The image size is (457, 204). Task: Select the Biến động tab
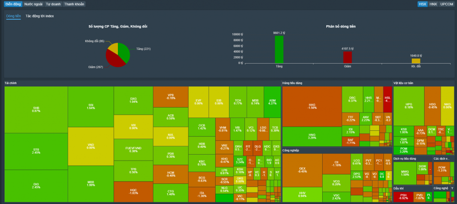pos(13,5)
